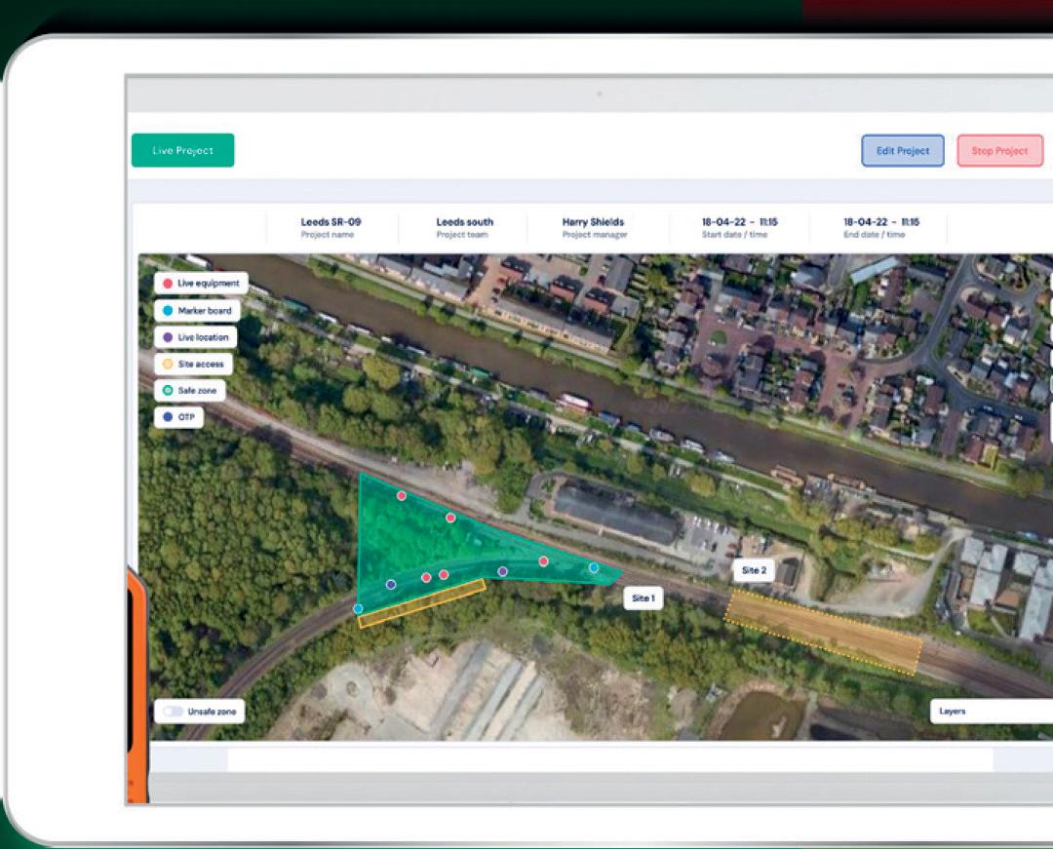The width and height of the screenshot is (1053, 849).
Task: Toggle the Marker board legend filter
Action: pos(197,311)
